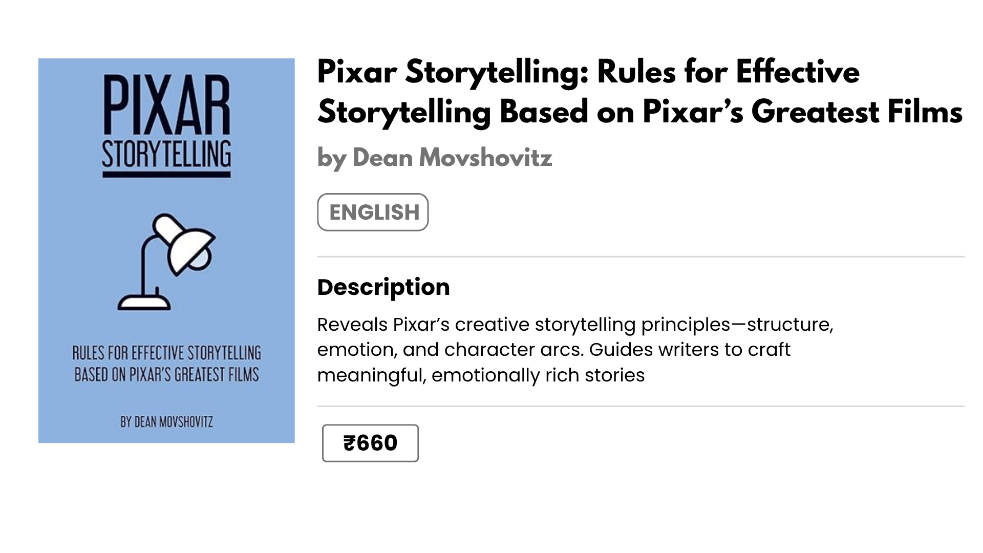The image size is (983, 553).
Task: Open the author link 'by Dean Movshovitz'
Action: [435, 158]
